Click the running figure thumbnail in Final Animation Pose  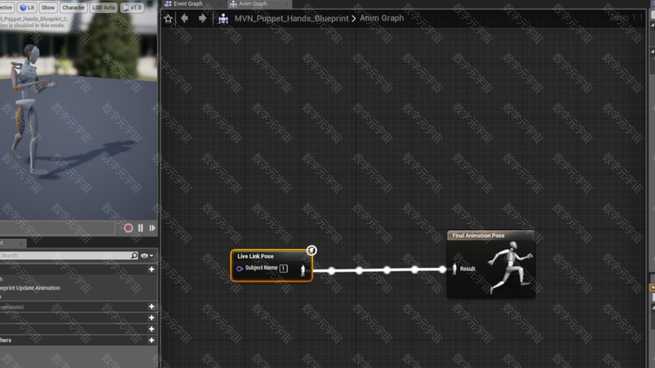tap(510, 268)
